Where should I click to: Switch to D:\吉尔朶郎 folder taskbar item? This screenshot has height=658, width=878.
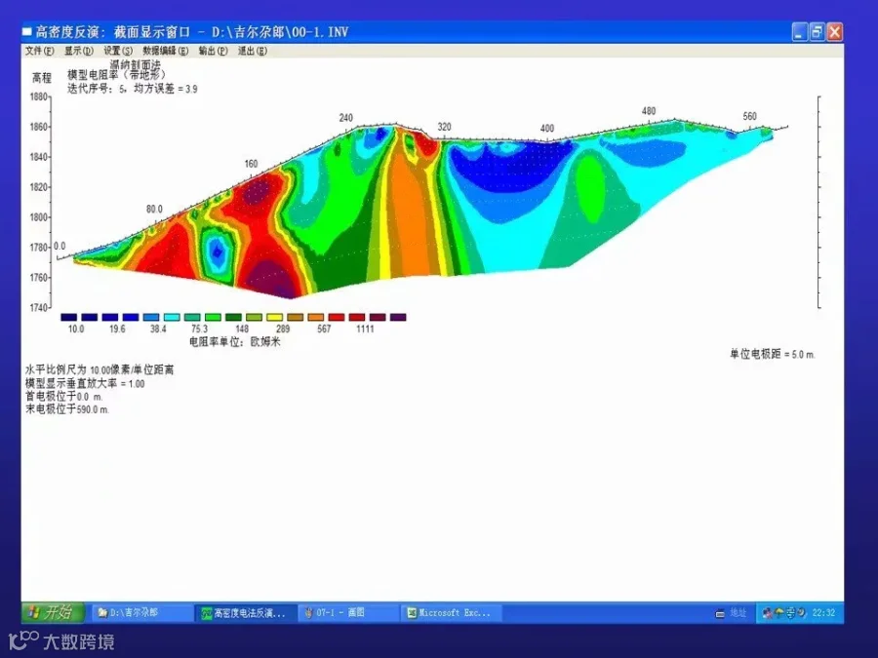pos(142,613)
